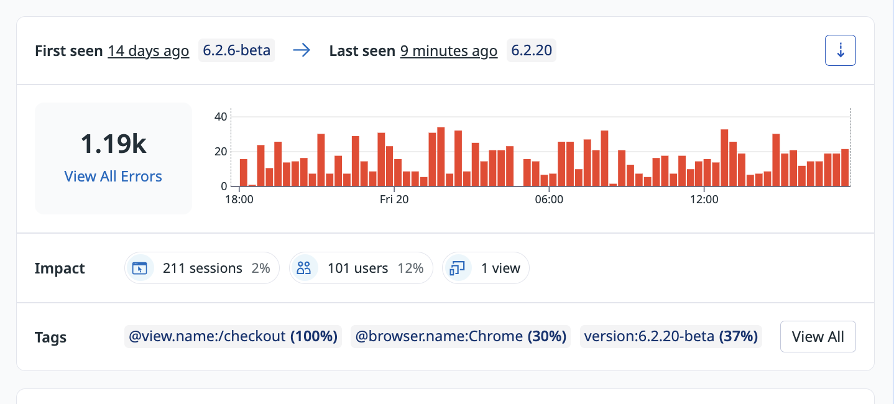894x404 pixels.
Task: Click the 101 users impact pill
Action: point(361,269)
